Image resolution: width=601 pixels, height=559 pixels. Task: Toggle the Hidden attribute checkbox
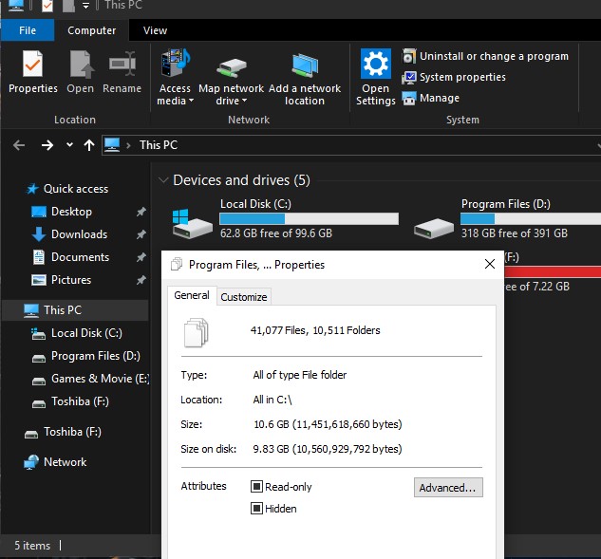[256, 509]
